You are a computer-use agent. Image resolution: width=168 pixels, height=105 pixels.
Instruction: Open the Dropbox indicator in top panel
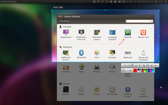pyautogui.click(x=111, y=2)
